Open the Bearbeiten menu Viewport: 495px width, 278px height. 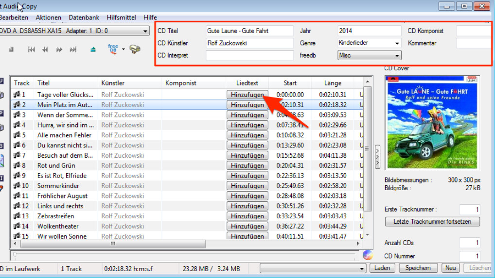(x=14, y=17)
